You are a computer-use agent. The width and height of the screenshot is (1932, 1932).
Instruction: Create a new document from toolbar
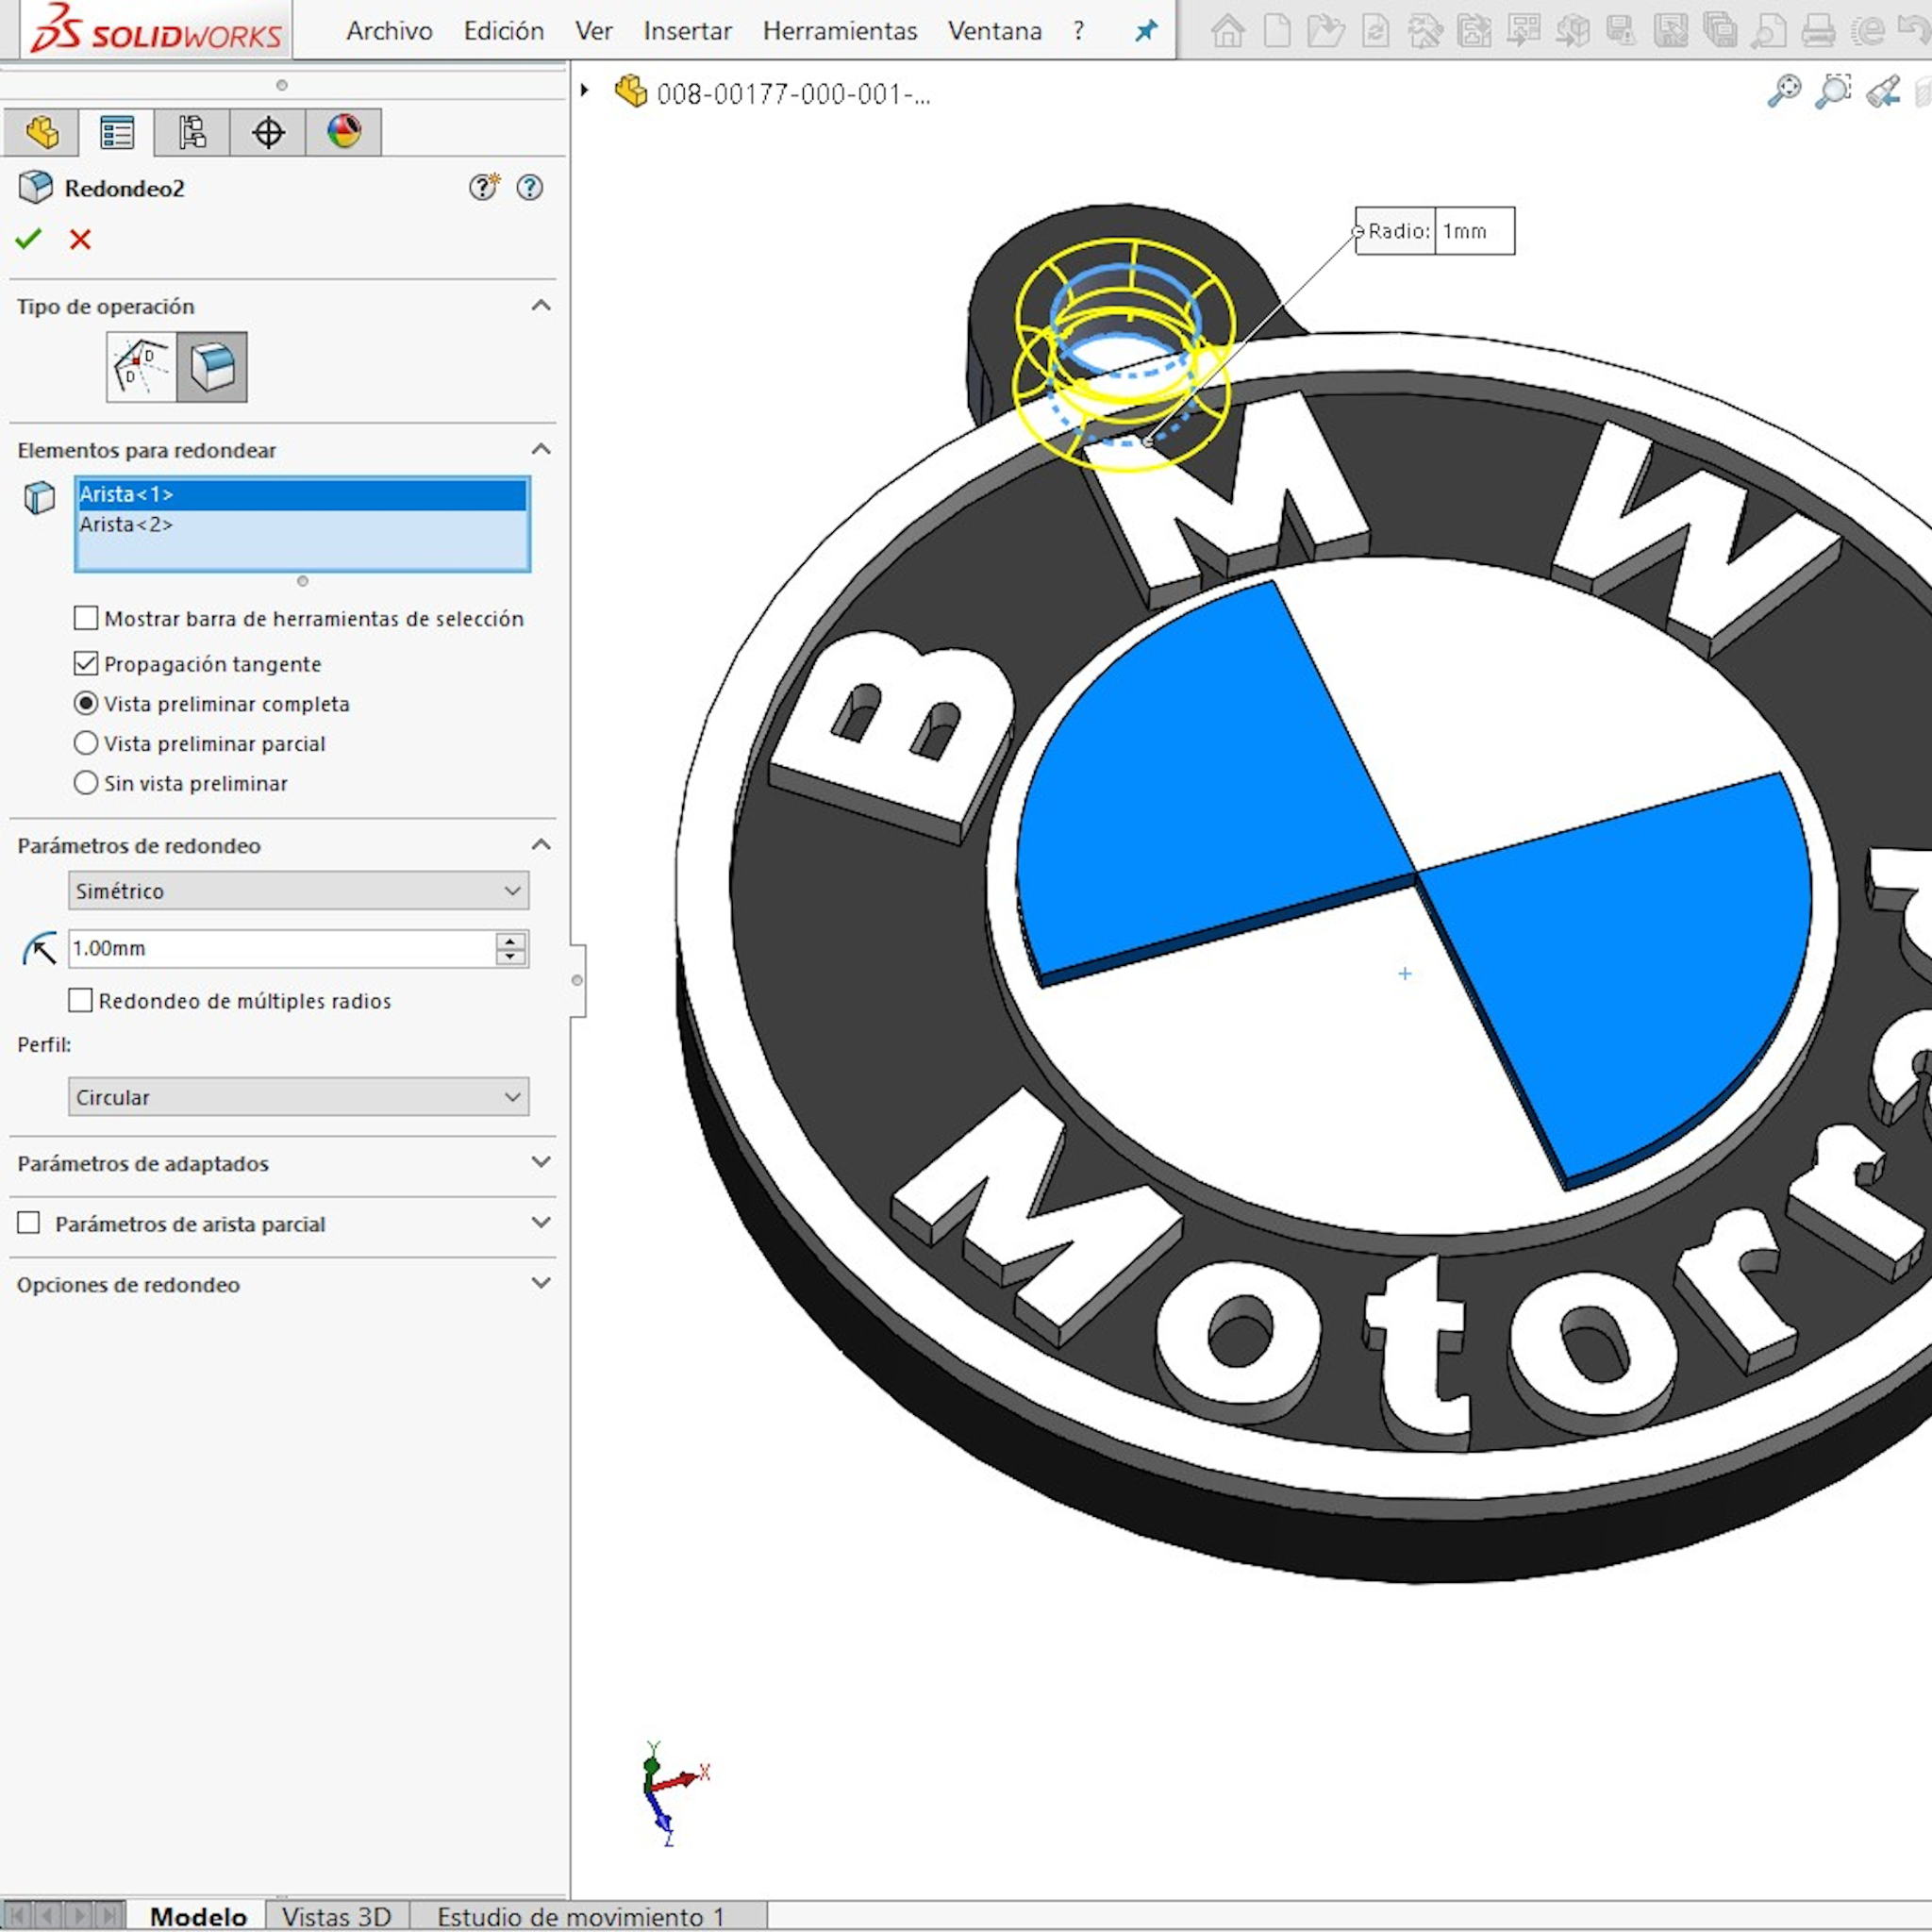coord(1277,31)
